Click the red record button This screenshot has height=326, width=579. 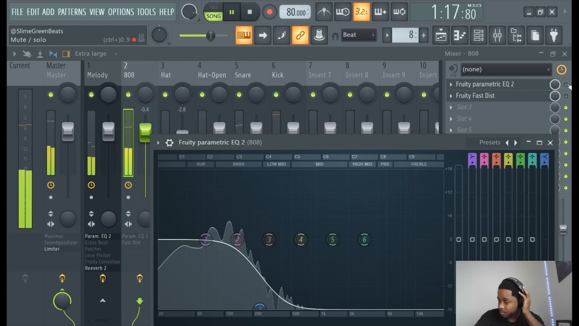[x=269, y=12]
